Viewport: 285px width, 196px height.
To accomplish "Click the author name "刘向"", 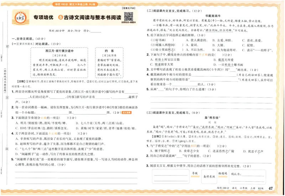I will click(212, 122).
